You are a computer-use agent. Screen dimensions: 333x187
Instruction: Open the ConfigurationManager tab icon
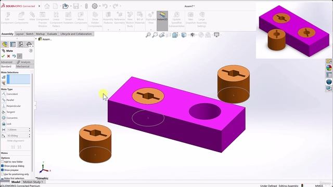pyautogui.click(x=21, y=44)
